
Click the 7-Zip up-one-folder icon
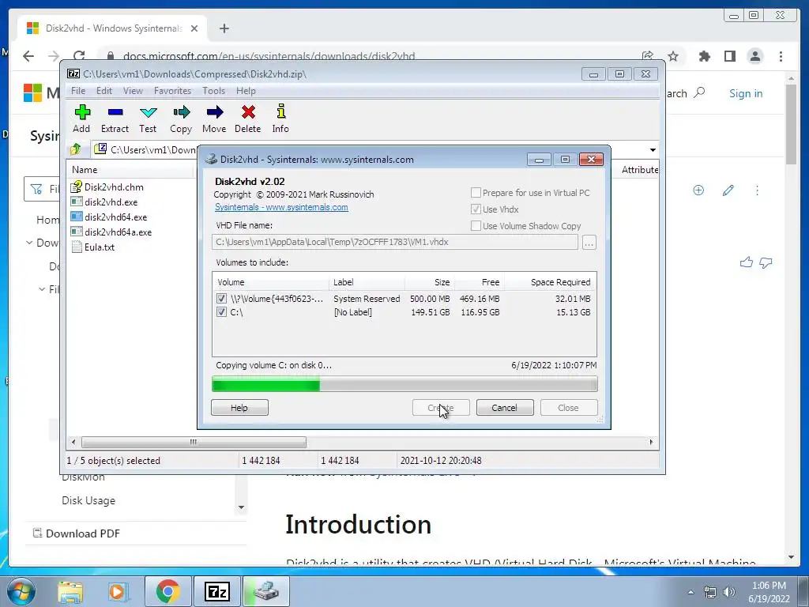[x=75, y=149]
